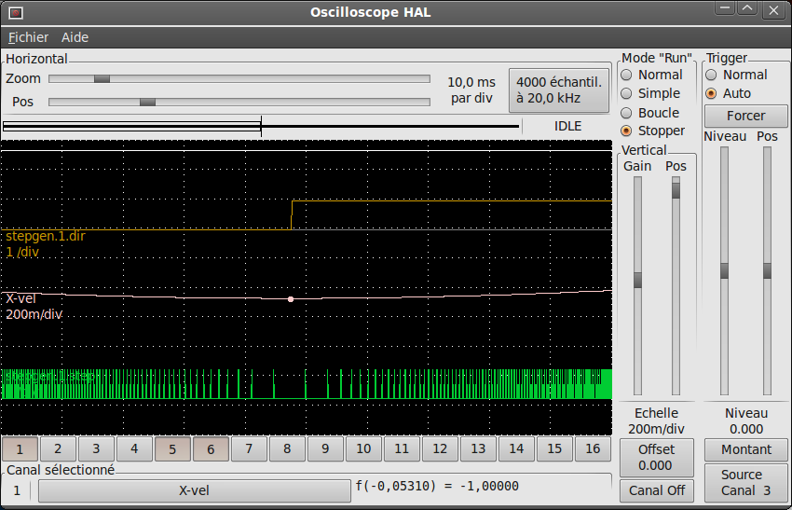
Task: Click the Source Canal 3 button
Action: [746, 483]
